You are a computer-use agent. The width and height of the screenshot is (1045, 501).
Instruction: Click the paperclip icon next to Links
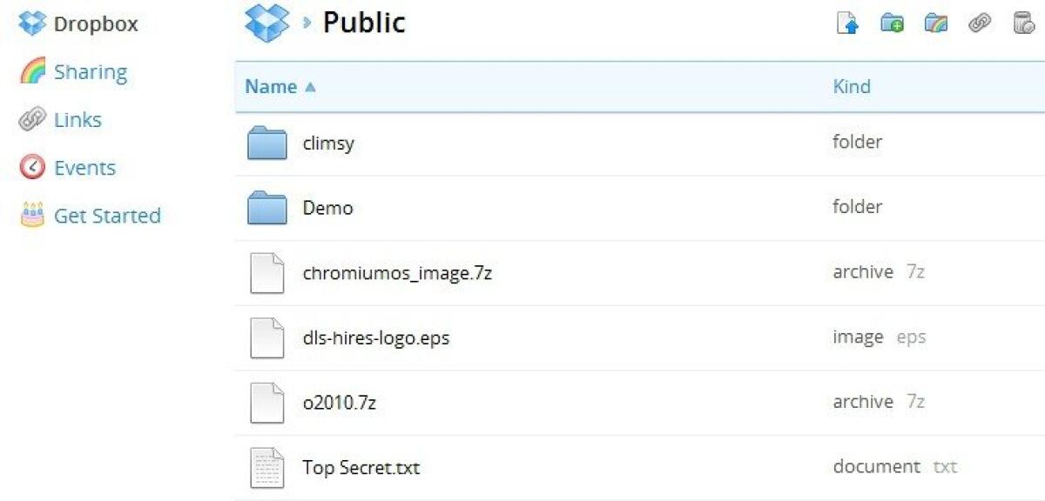pos(30,118)
